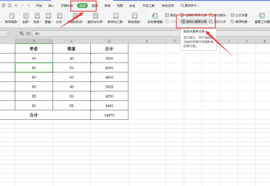Select column E header
270x186 pixels.
[x=147, y=41]
